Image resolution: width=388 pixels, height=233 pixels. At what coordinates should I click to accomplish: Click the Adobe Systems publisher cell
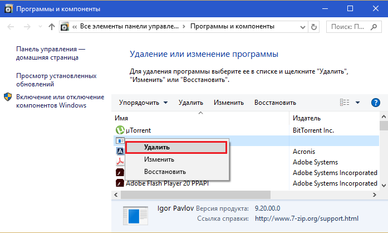[315, 162]
